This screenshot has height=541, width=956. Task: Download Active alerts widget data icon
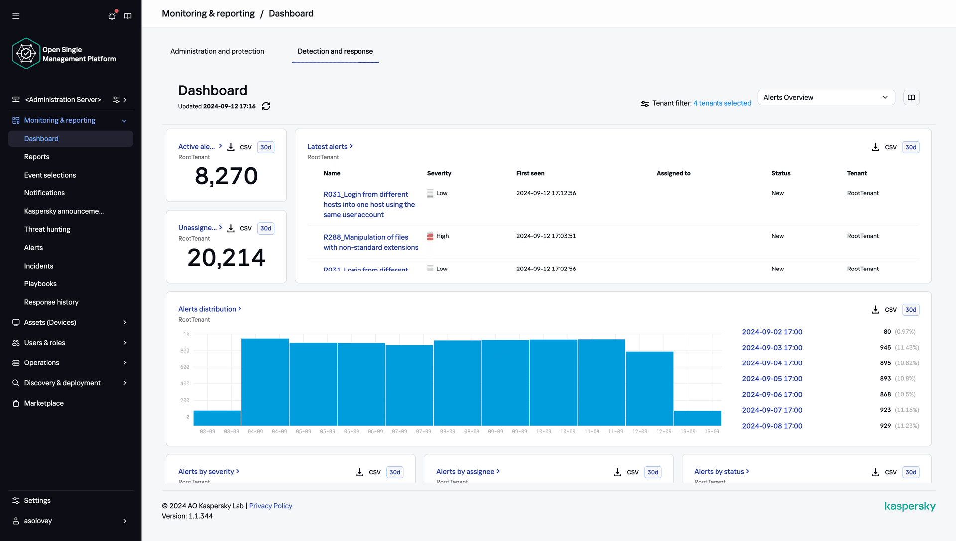tap(231, 147)
